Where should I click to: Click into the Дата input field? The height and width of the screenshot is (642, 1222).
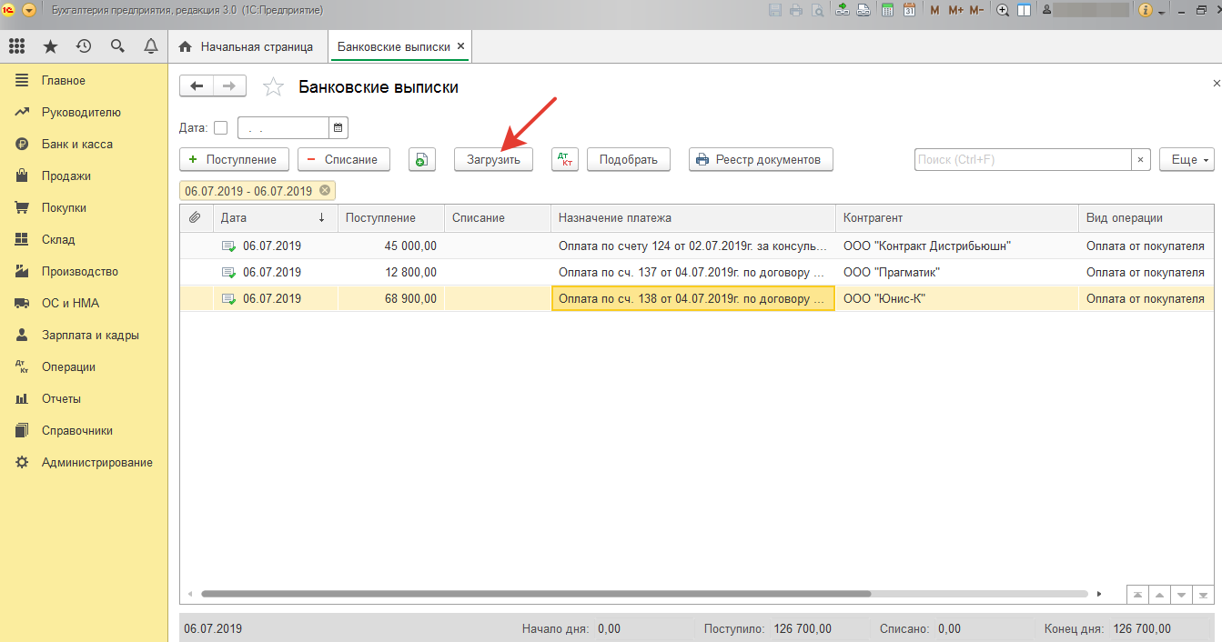coord(283,128)
